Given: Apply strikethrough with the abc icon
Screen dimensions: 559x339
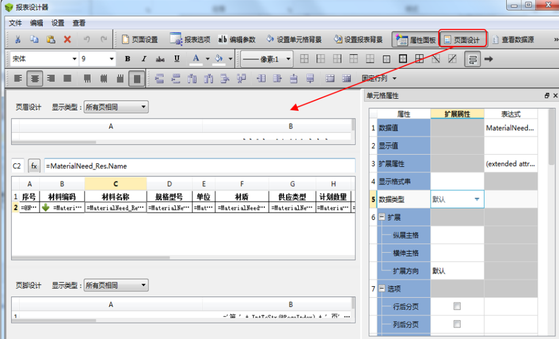Looking at the screenshot, I should [160, 59].
